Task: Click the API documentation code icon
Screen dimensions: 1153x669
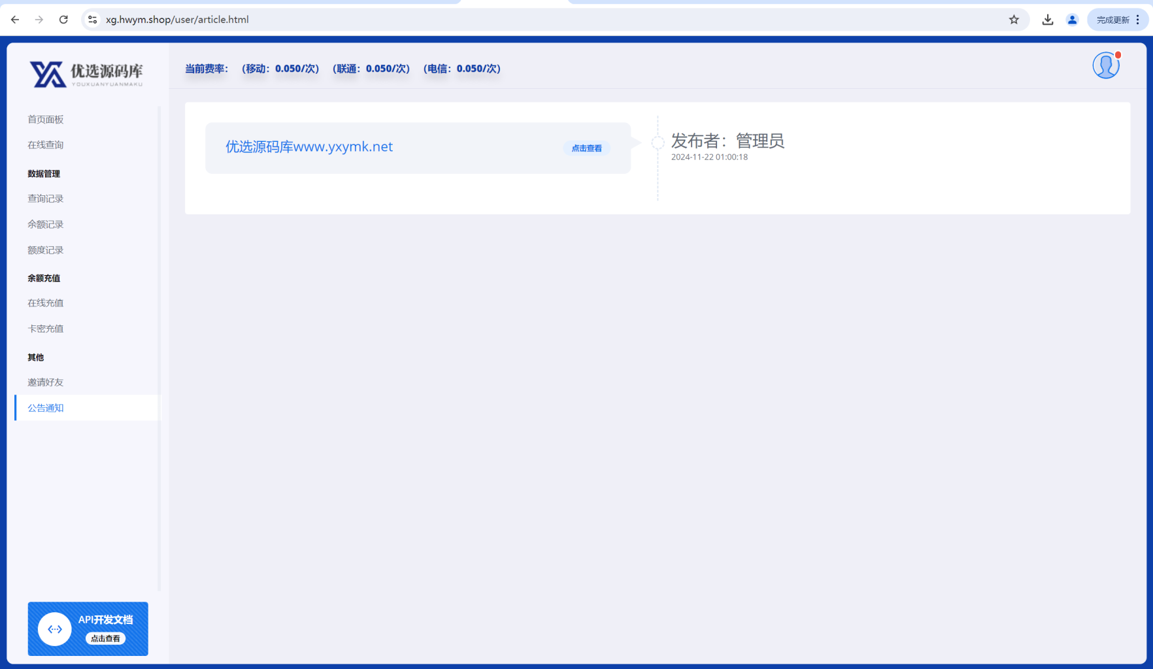Action: 55,628
